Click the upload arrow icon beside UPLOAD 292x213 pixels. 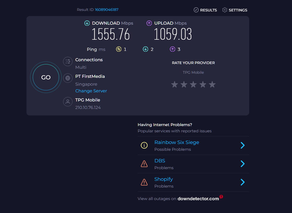[149, 23]
